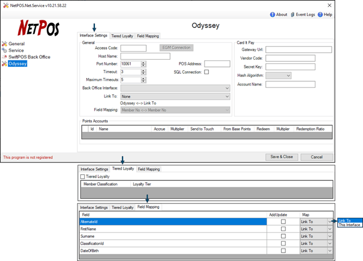This screenshot has height=261, width=363.
Task: Open SwiftPOS Back Office section
Action: point(30,57)
